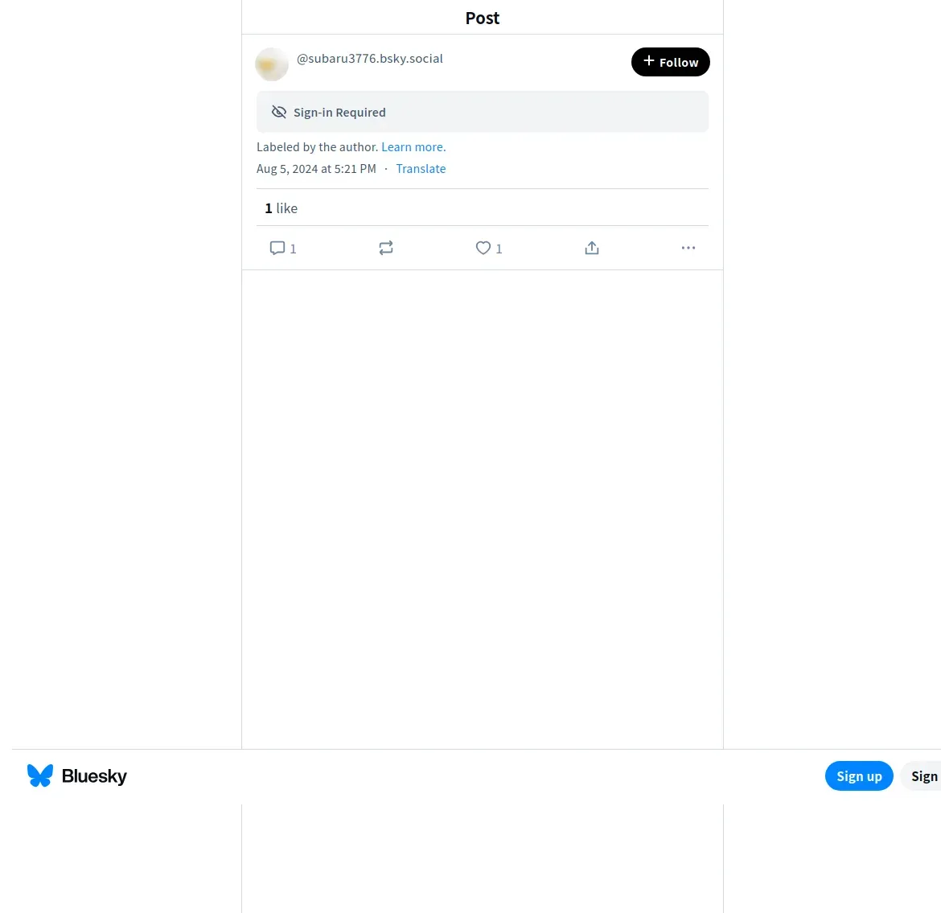Click the post timestamp Aug 5, 2024
This screenshot has height=913, width=941.
pos(316,169)
